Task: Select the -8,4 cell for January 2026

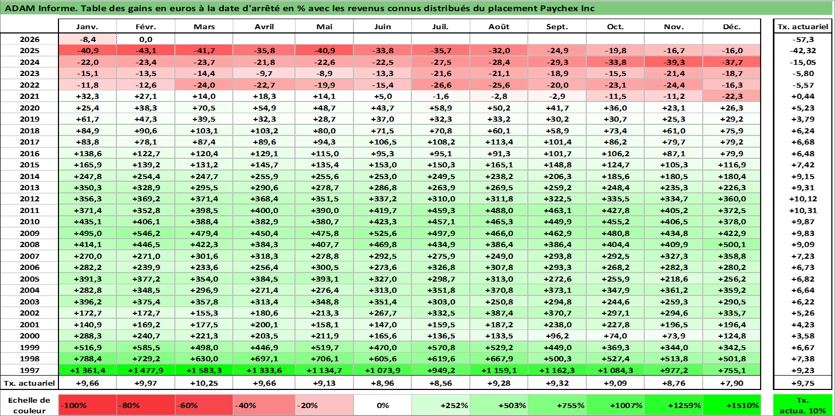Action: 87,39
